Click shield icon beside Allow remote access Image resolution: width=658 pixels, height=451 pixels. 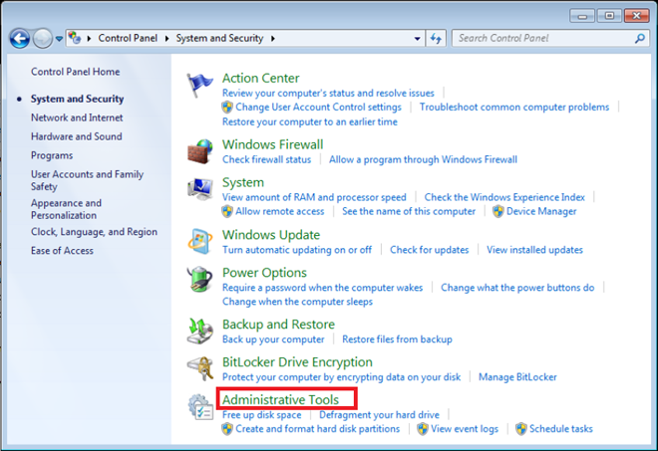click(x=227, y=211)
